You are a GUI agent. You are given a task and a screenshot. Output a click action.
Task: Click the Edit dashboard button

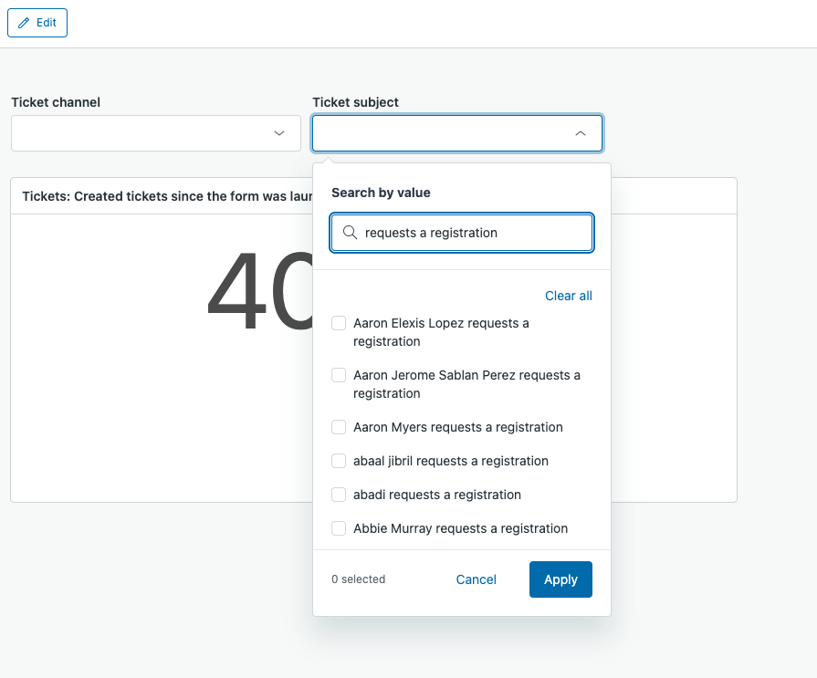[x=37, y=23]
